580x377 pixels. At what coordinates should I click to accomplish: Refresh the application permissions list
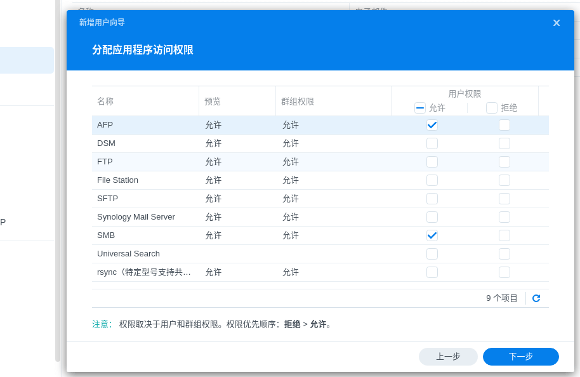click(x=536, y=298)
